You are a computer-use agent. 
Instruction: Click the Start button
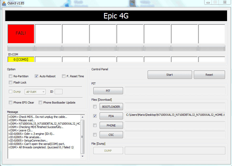(170, 75)
